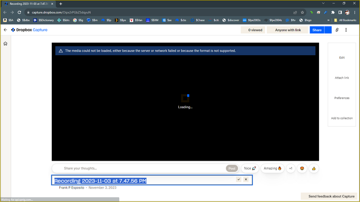Screen dimensions: 360x202
Task: Open Chrome's three-dot menu
Action: pyautogui.click(x=355, y=13)
